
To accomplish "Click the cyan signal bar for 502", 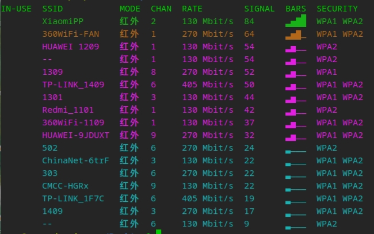I will point(296,152).
